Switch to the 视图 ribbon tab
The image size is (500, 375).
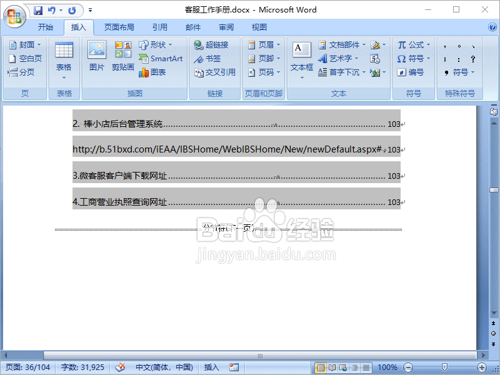[259, 27]
